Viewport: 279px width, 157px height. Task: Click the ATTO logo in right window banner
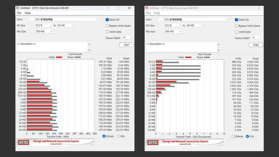153,142
